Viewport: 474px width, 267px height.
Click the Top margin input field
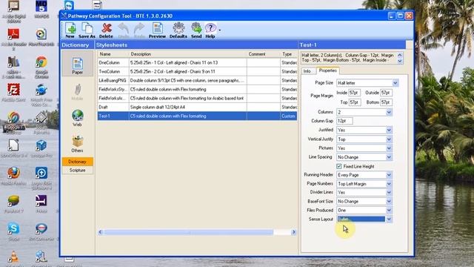click(355, 102)
